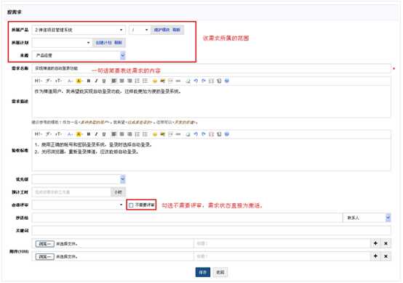The height and width of the screenshot is (283, 403).
Task: Open the 由谁评审 reviewer dropdown
Action: pos(78,205)
